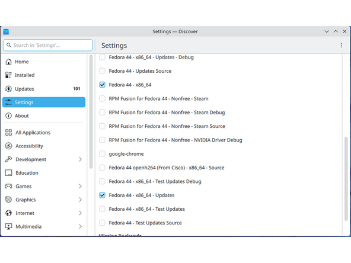Select the Settings sidebar entry

pos(44,102)
